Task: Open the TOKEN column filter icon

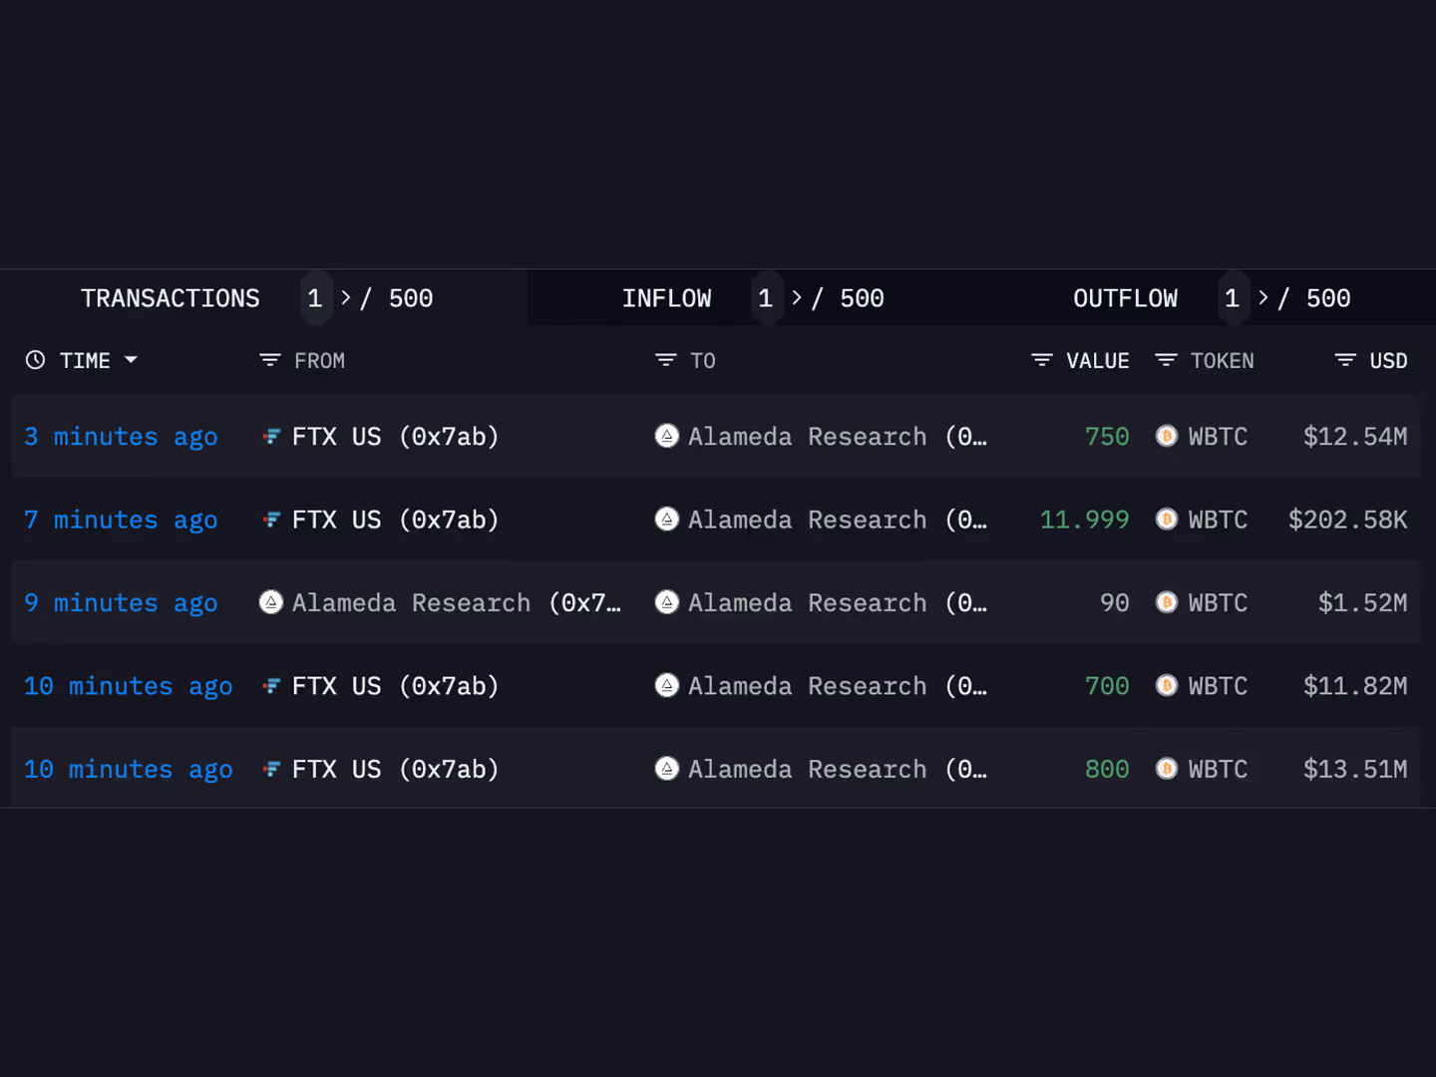Action: [1166, 360]
